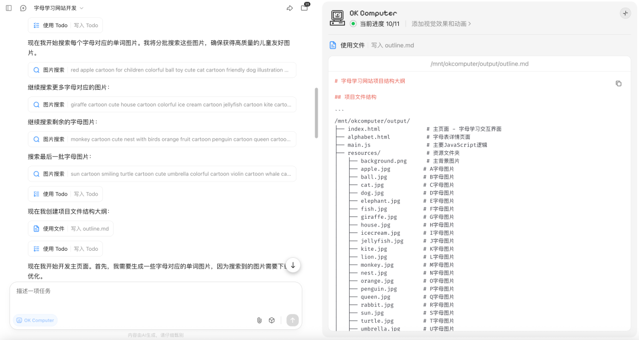Screen dimensions: 639x340
Task: Click the OK Computer mode chip
Action: pyautogui.click(x=35, y=320)
